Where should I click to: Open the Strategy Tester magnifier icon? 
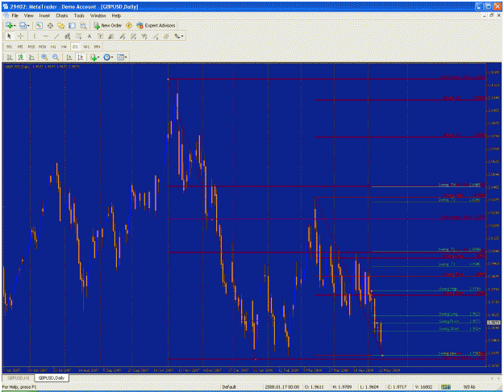click(x=83, y=25)
